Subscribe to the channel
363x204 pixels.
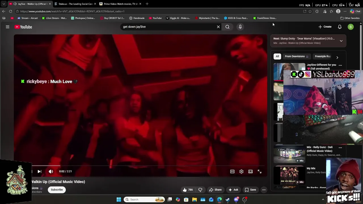coord(57,190)
